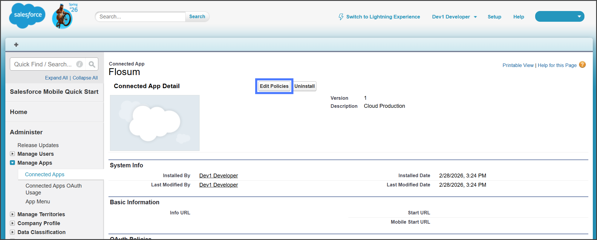This screenshot has width=597, height=240.
Task: Click the Salesforce cloud logo
Action: click(x=27, y=15)
